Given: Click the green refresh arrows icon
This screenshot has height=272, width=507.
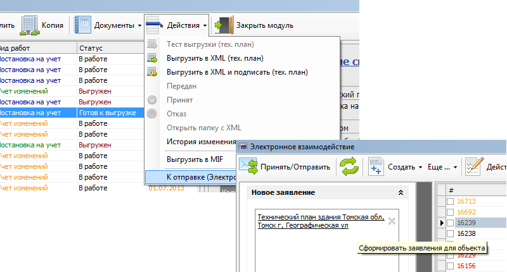Looking at the screenshot, I should 349,167.
